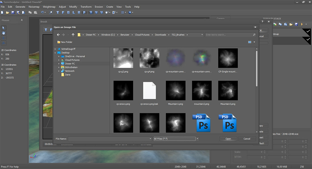Click the Brush dialog help question mark
The width and height of the screenshot is (312, 169).
click(262, 22)
